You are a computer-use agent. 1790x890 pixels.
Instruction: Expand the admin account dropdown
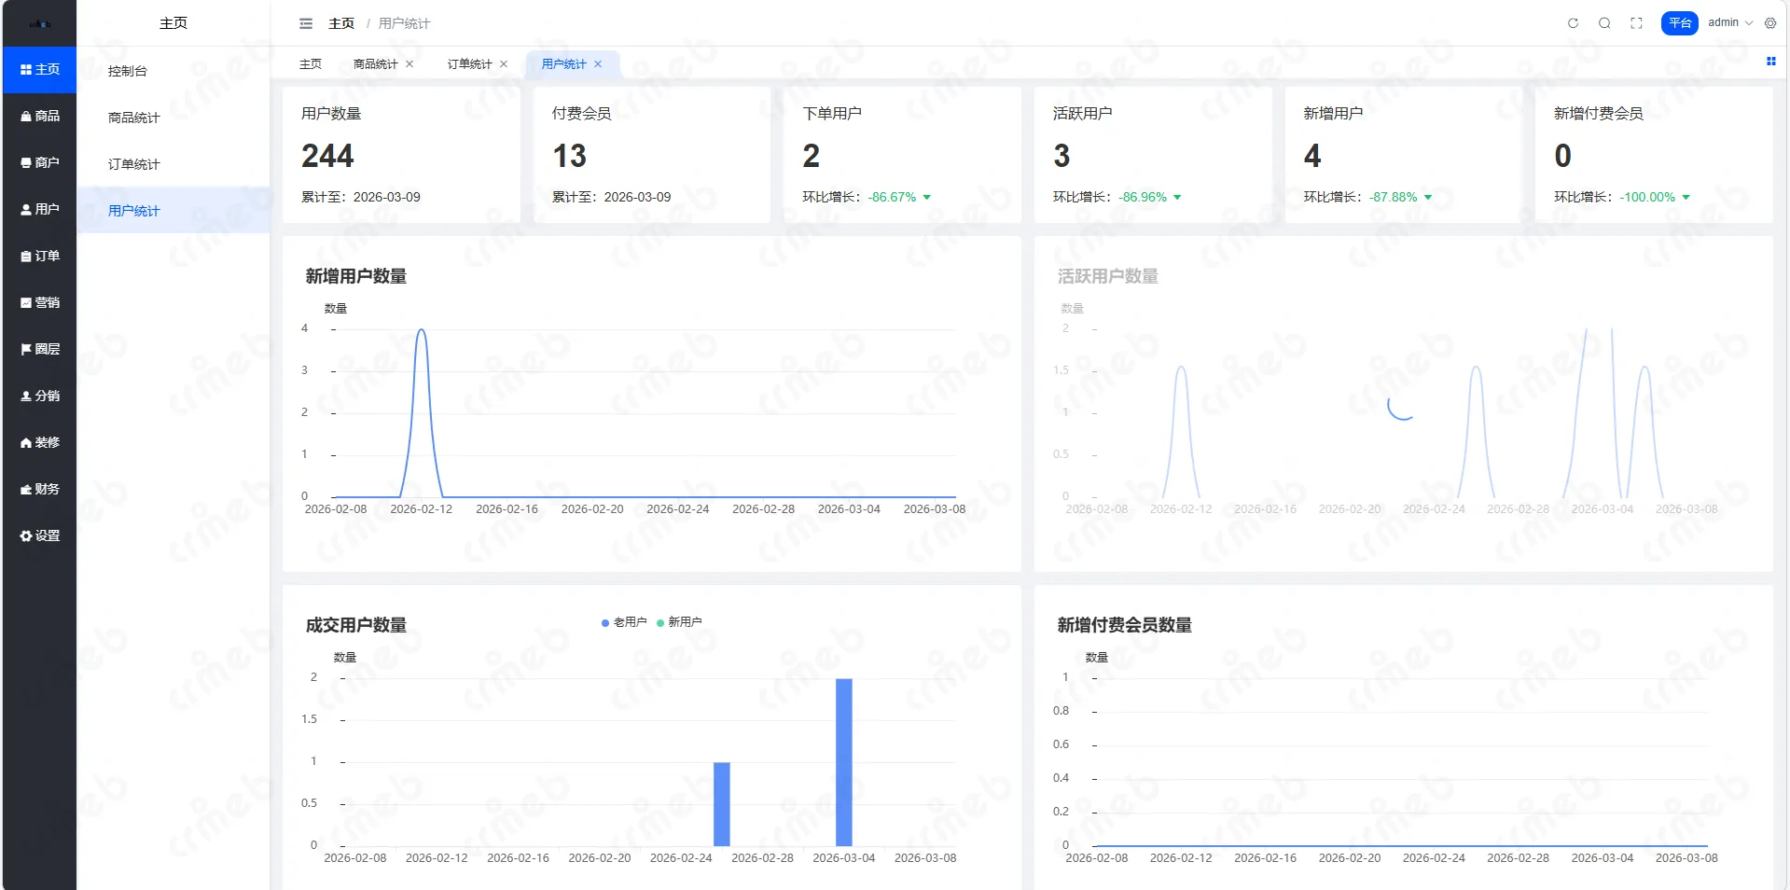(x=1730, y=23)
